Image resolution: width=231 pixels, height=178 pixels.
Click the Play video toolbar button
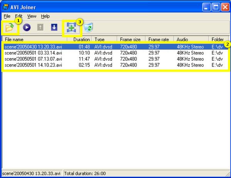click(x=27, y=27)
